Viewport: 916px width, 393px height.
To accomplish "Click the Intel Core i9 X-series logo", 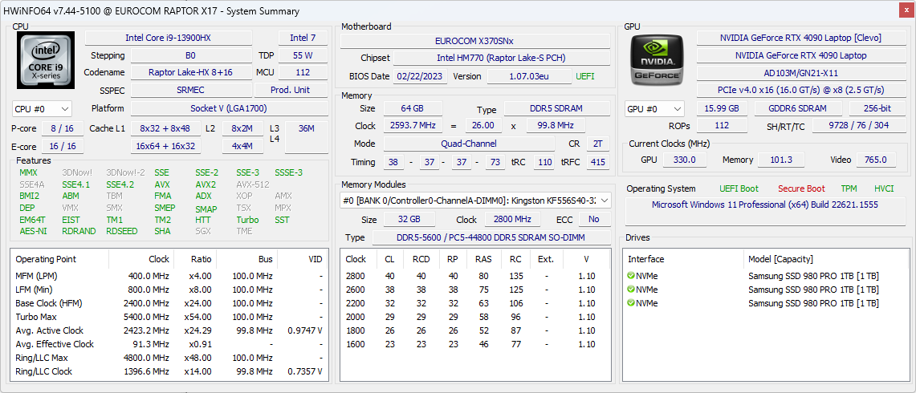I will point(46,59).
